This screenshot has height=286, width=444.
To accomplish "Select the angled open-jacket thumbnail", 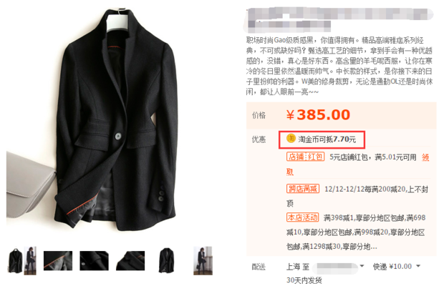I will (x=166, y=260).
